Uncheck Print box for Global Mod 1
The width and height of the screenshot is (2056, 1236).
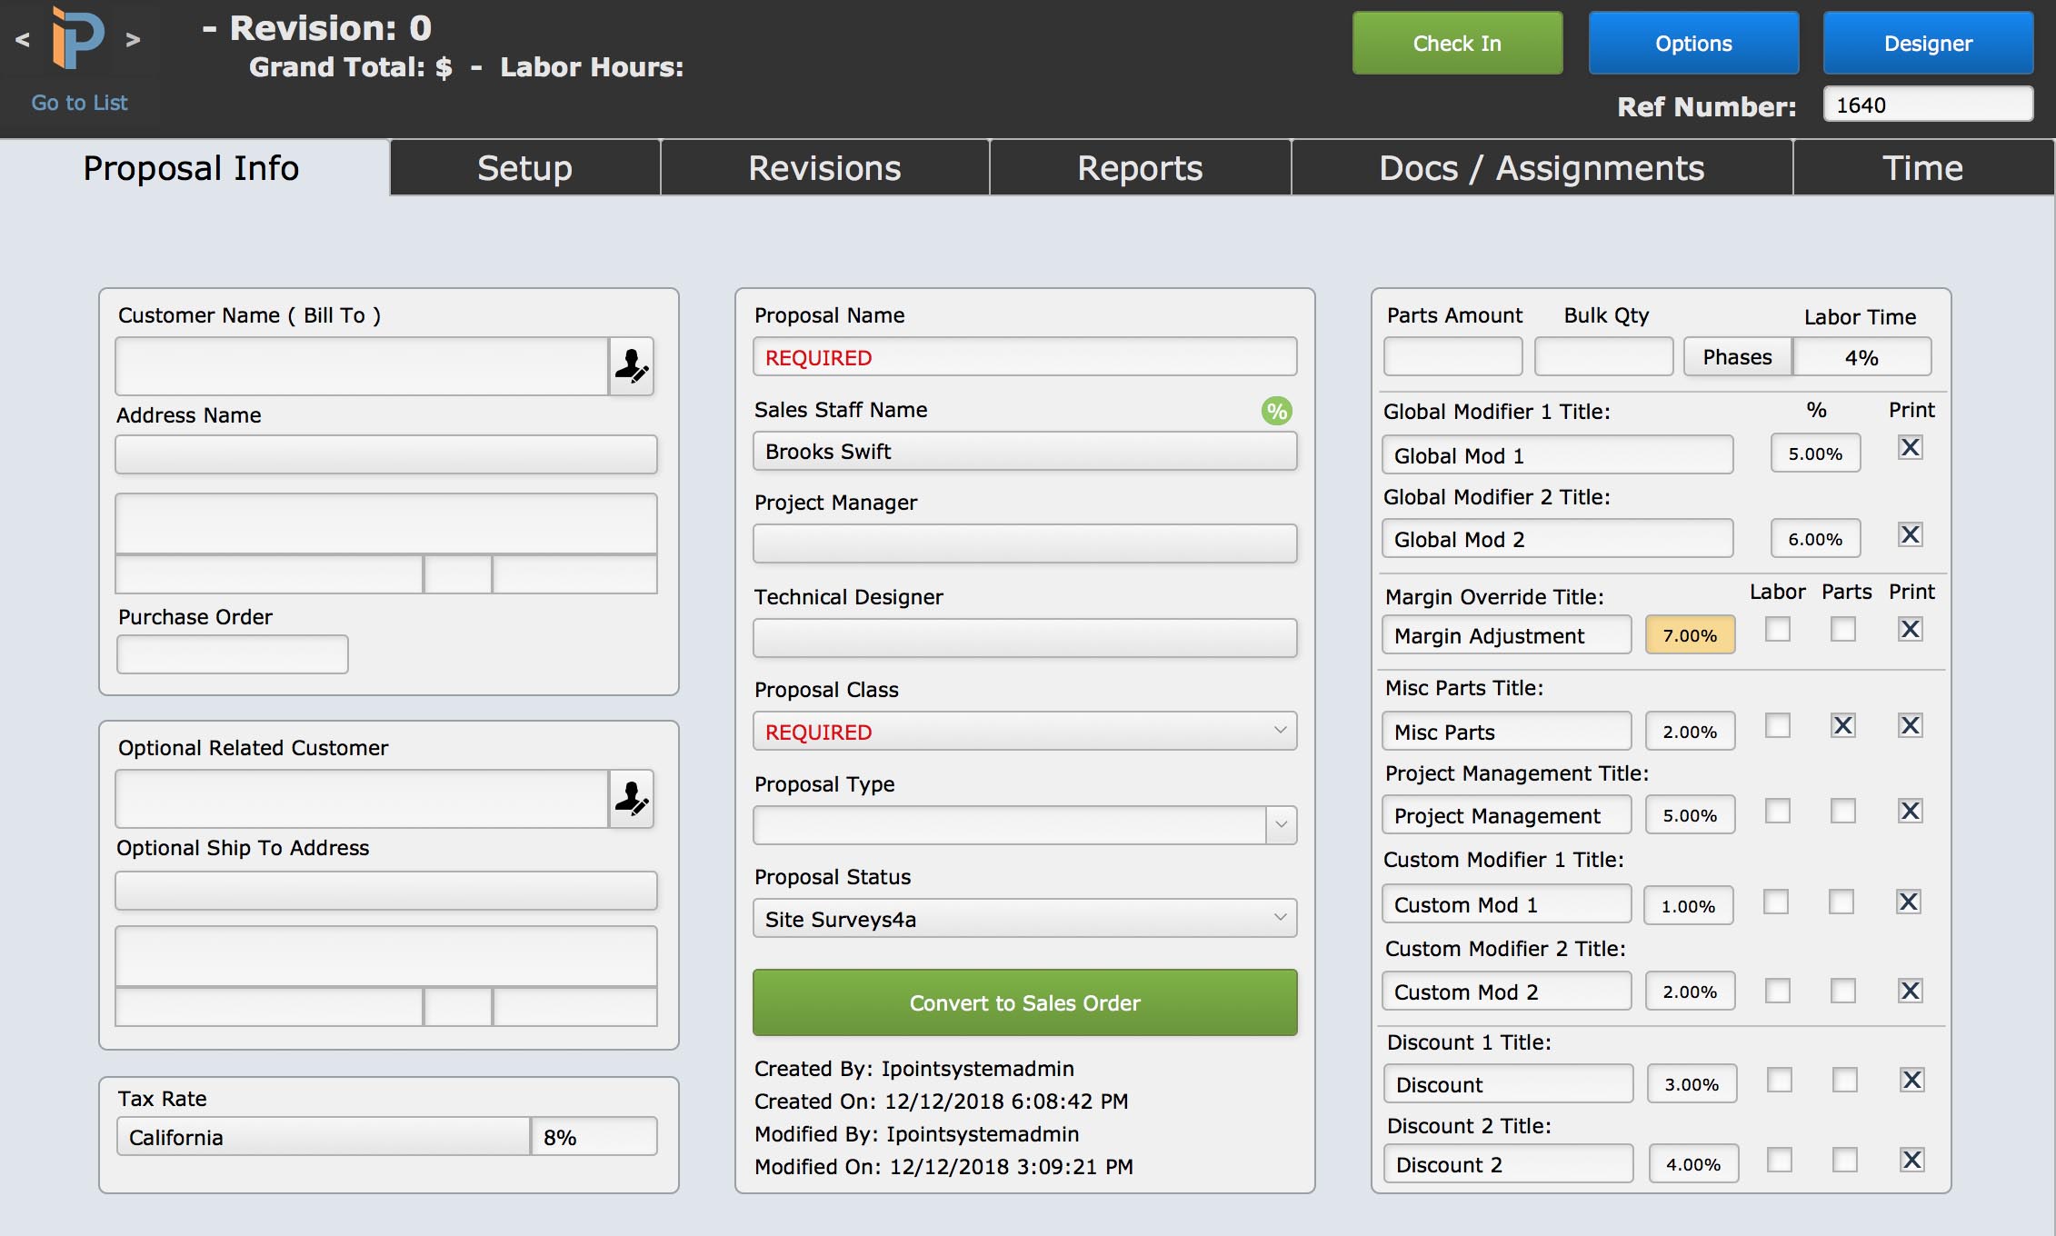(x=1910, y=447)
